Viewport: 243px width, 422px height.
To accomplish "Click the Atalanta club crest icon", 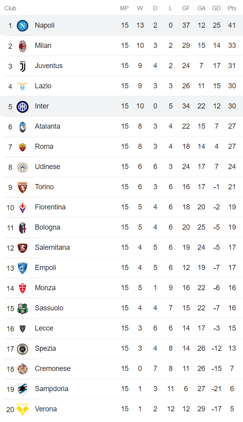I will 23,127.
